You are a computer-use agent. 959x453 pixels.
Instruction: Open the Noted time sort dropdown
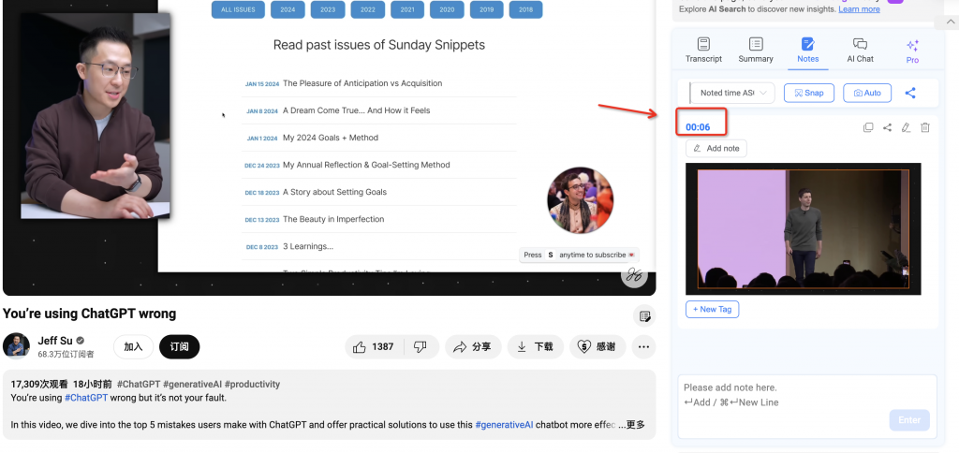pyautogui.click(x=732, y=93)
